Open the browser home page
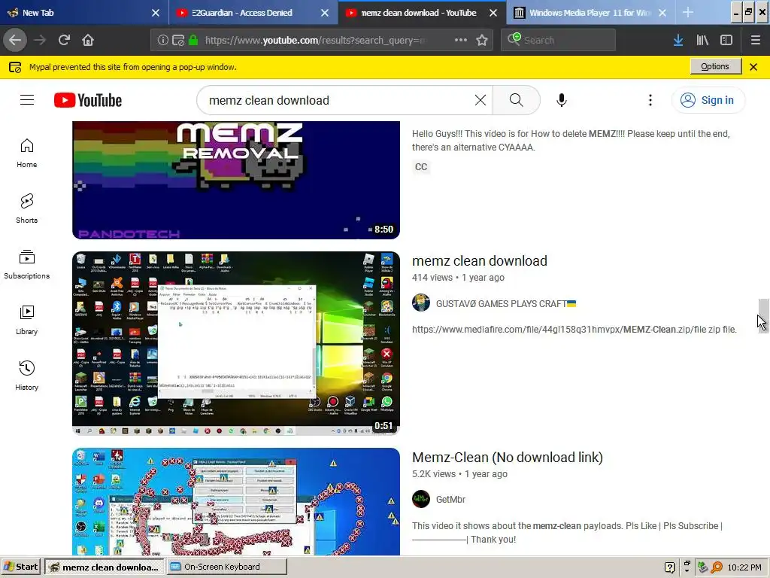This screenshot has height=578, width=770. (x=88, y=40)
